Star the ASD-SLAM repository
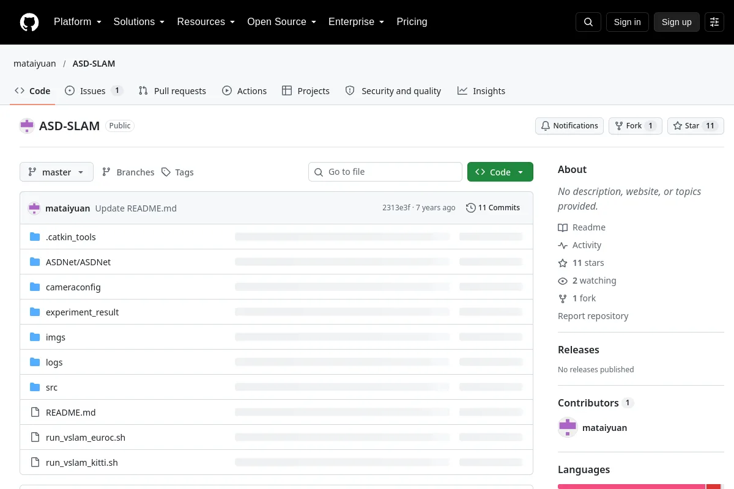Viewport: 734px width, 489px height. pyautogui.click(x=695, y=126)
